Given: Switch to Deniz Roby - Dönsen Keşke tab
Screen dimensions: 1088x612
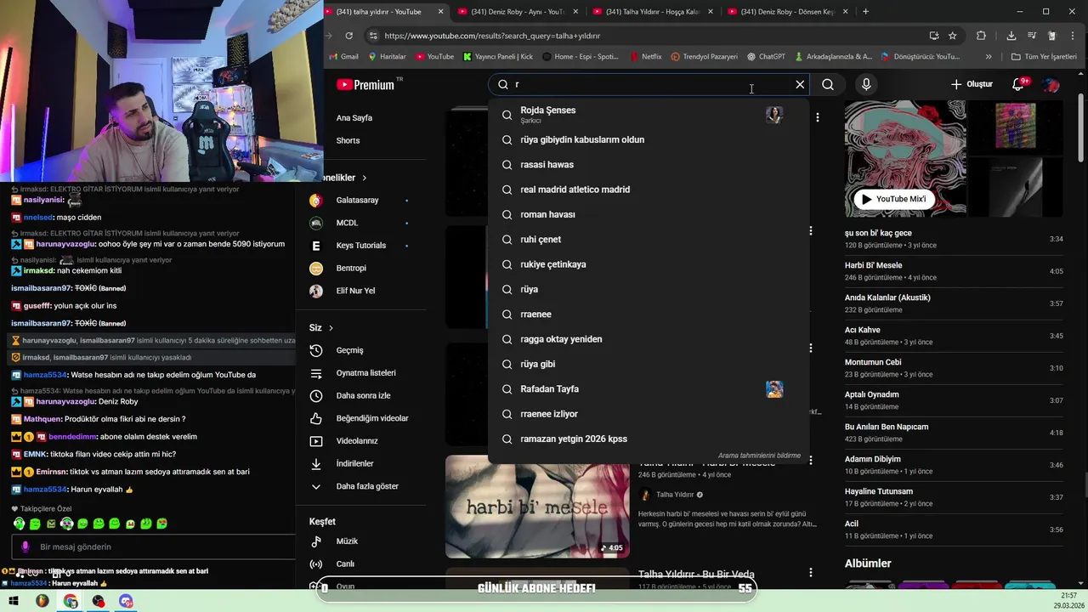Looking at the screenshot, I should tap(788, 12).
